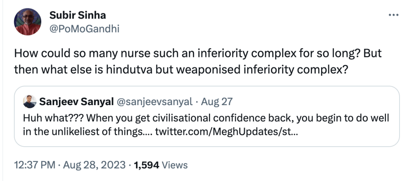Screen dimensions: 405x181
Task: Visit the @sanjeevsanyal handle
Action: click(x=154, y=102)
